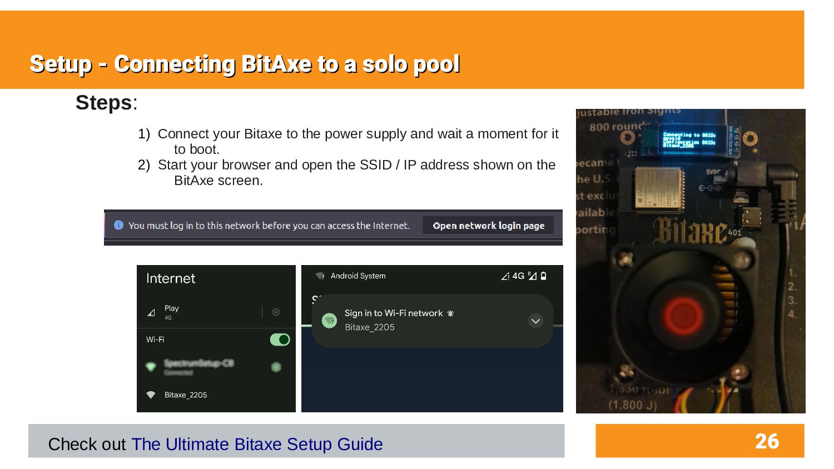Click the alert bell icon in notification title

[450, 313]
